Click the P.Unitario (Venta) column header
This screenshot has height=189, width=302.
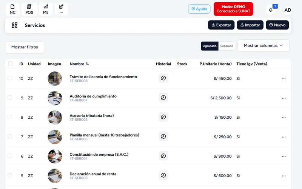(x=216, y=64)
